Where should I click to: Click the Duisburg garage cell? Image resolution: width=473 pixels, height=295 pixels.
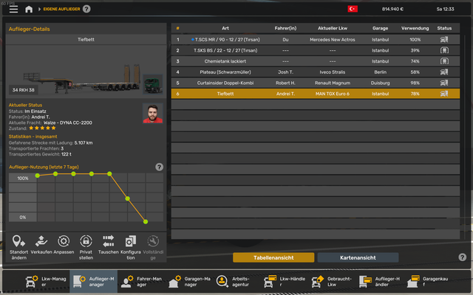click(x=380, y=83)
